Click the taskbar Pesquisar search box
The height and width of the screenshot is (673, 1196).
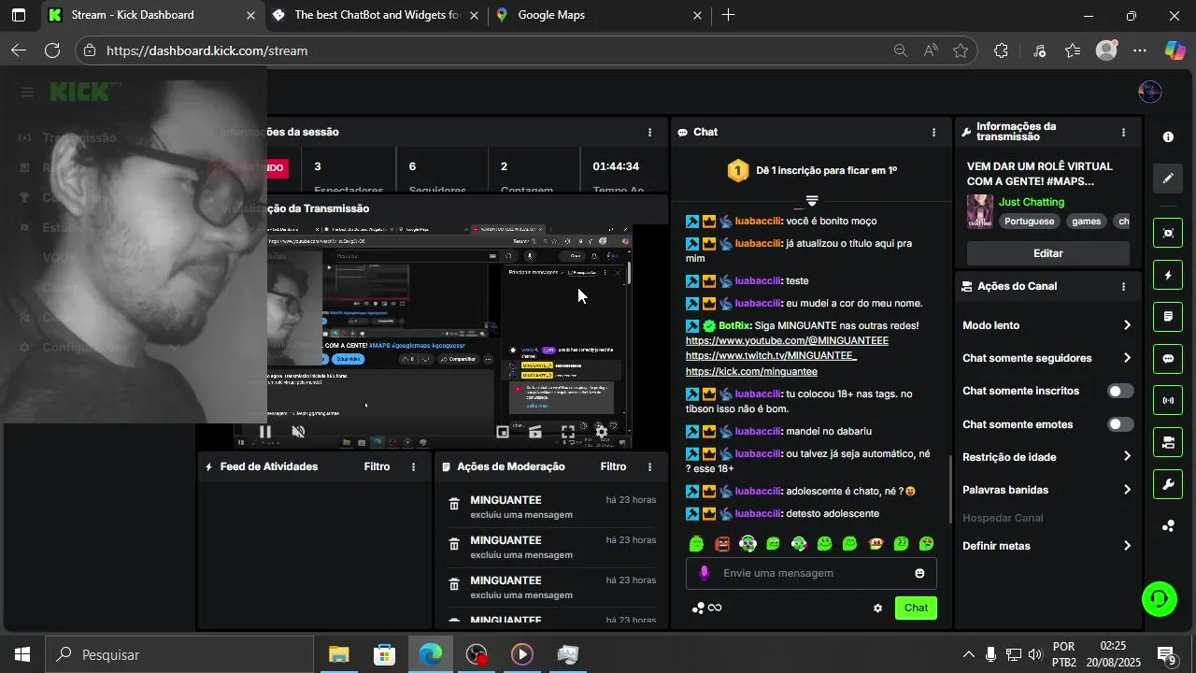(x=179, y=654)
